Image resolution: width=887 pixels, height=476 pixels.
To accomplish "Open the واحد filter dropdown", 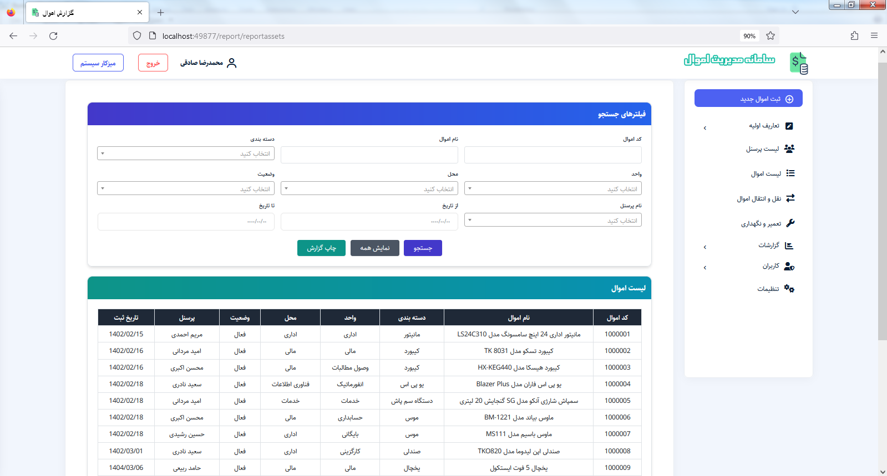I will (x=553, y=189).
